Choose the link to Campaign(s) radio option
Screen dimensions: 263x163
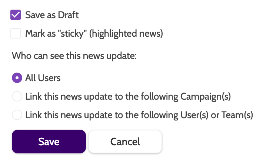click(x=17, y=96)
